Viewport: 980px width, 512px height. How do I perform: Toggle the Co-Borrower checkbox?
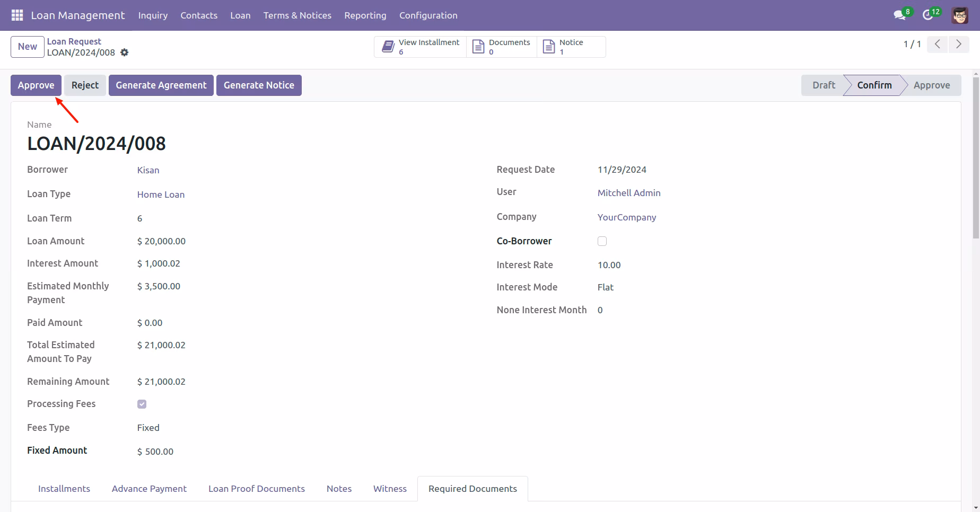(602, 241)
